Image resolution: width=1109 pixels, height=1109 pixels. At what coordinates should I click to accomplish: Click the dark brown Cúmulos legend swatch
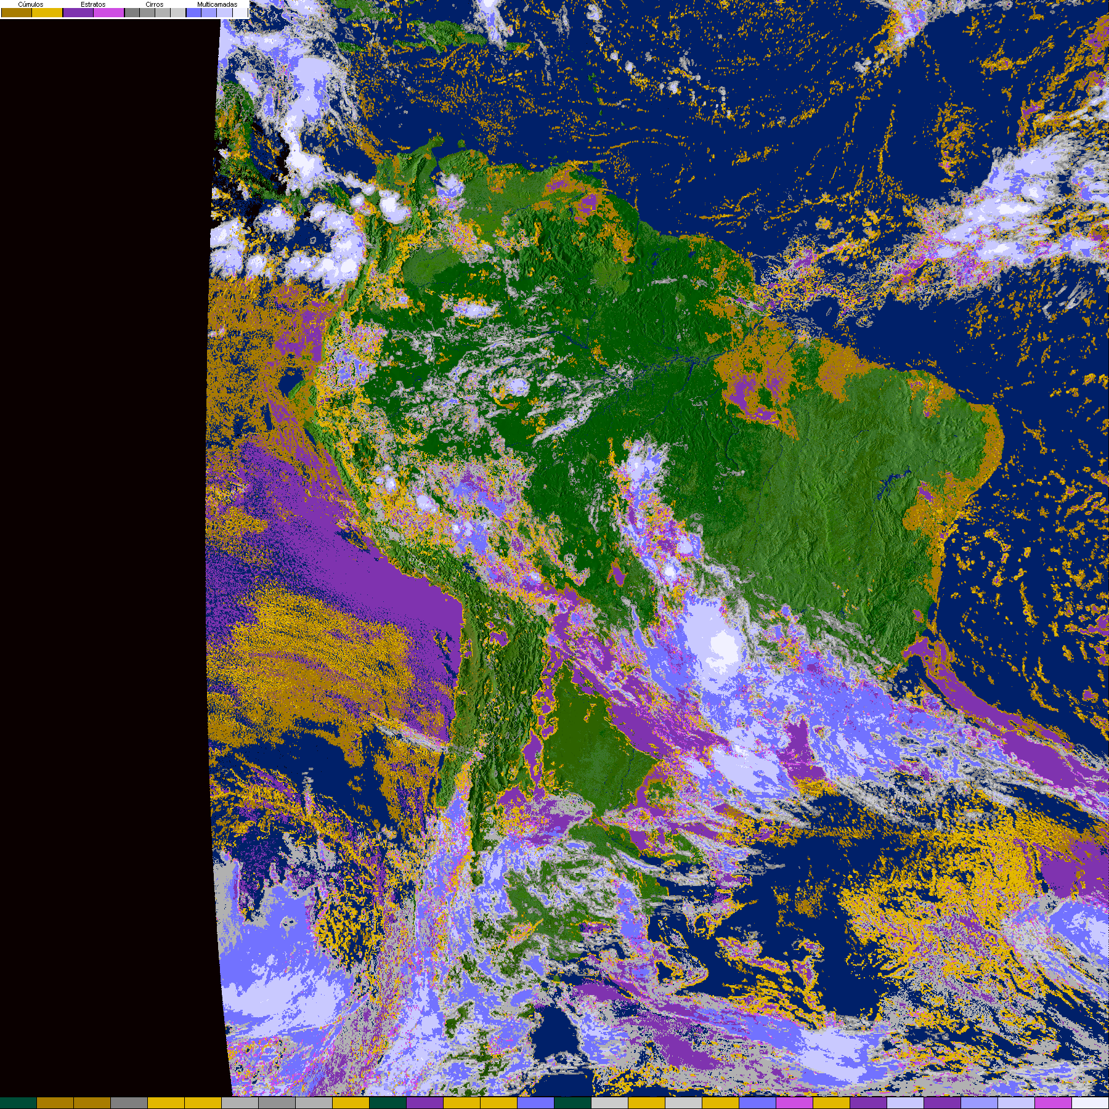point(17,12)
